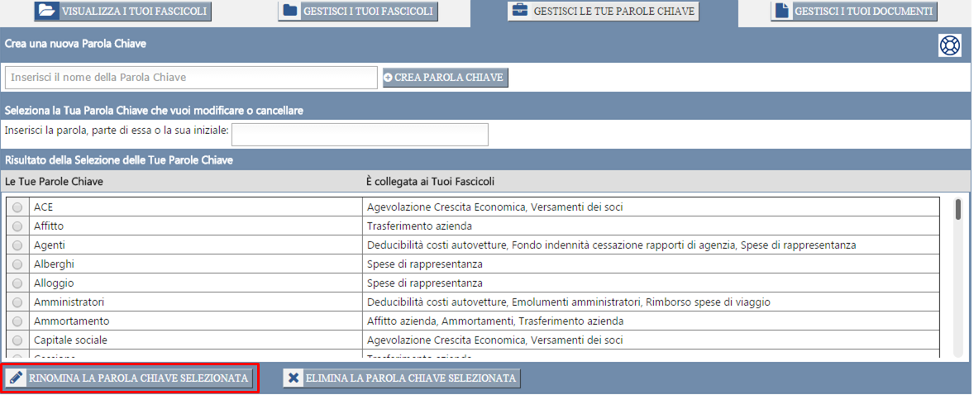Screen dimensions: 974x395
Task: Click the plus icon on Crea Parola Chiave
Action: point(389,77)
